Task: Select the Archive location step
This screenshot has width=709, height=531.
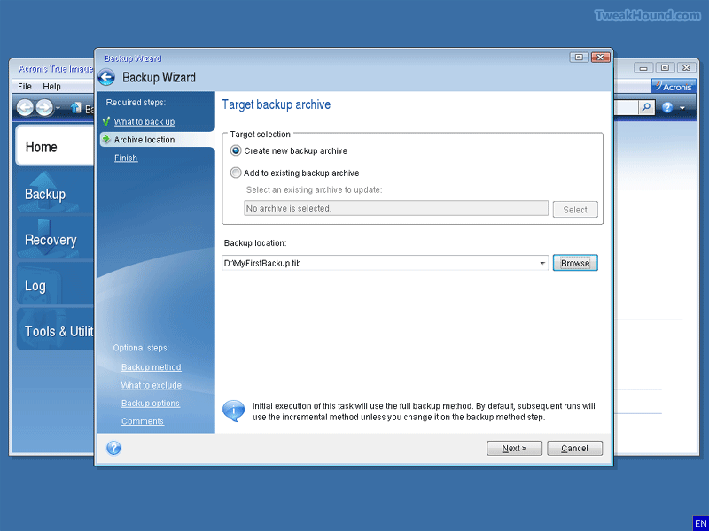Action: click(158, 140)
